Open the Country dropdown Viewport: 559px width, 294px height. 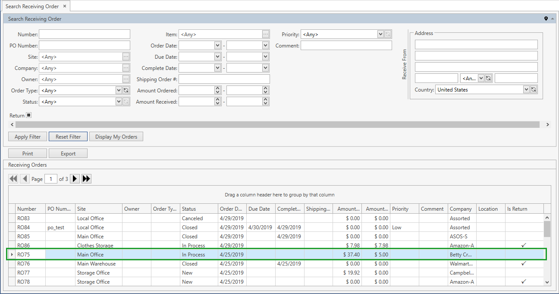pos(527,89)
